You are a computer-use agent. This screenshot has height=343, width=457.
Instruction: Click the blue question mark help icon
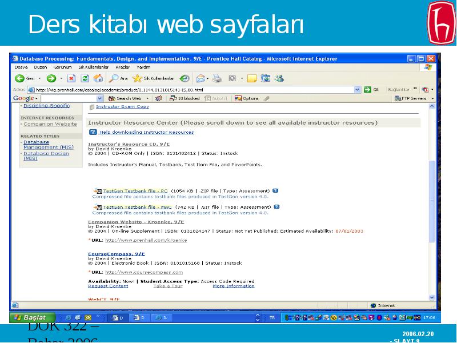(93, 132)
